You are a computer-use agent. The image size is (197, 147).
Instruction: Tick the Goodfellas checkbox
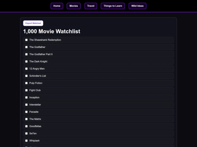pyautogui.click(x=26, y=126)
